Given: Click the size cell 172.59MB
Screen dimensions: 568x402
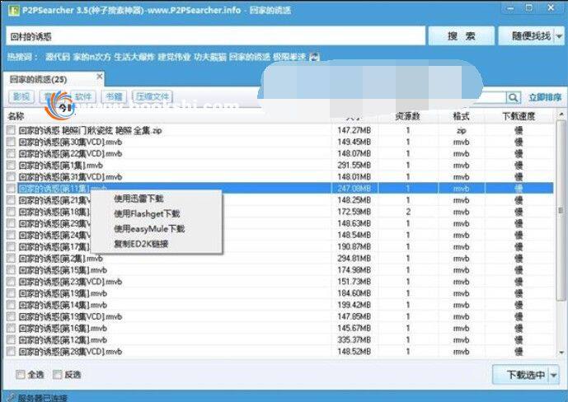Looking at the screenshot, I should pos(354,212).
